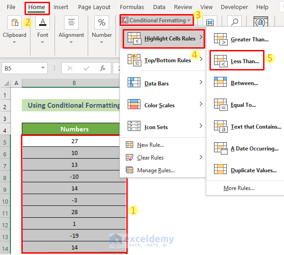Open the Review tab

pyautogui.click(x=183, y=7)
